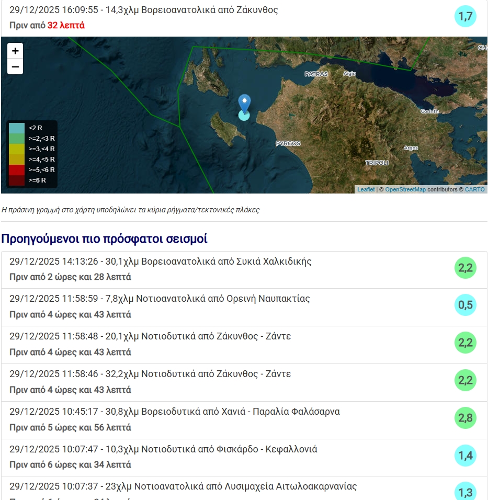488x500 pixels.
Task: Click the green 2,8 magnitude badge
Action: click(465, 418)
